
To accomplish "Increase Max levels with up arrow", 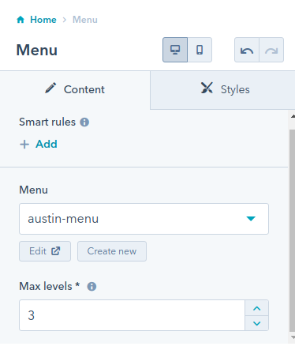I will (256, 308).
